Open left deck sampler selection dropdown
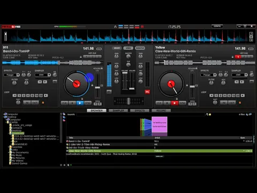Viewport: 257px width, 193px height. 49,75
